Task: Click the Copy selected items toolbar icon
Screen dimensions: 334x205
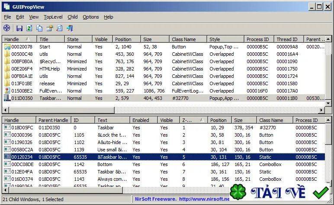Action: click(39, 28)
